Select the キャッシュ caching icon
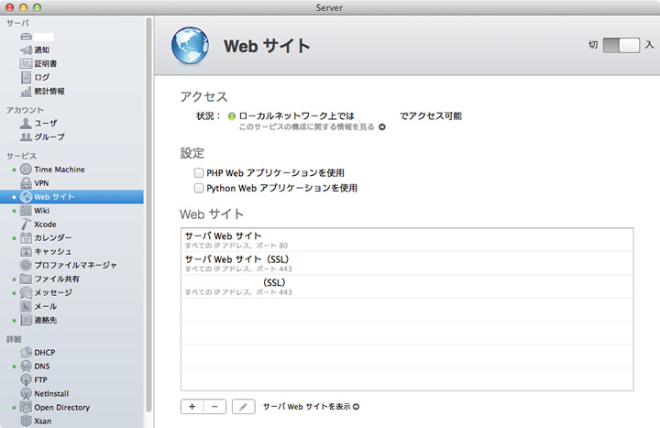 26,252
